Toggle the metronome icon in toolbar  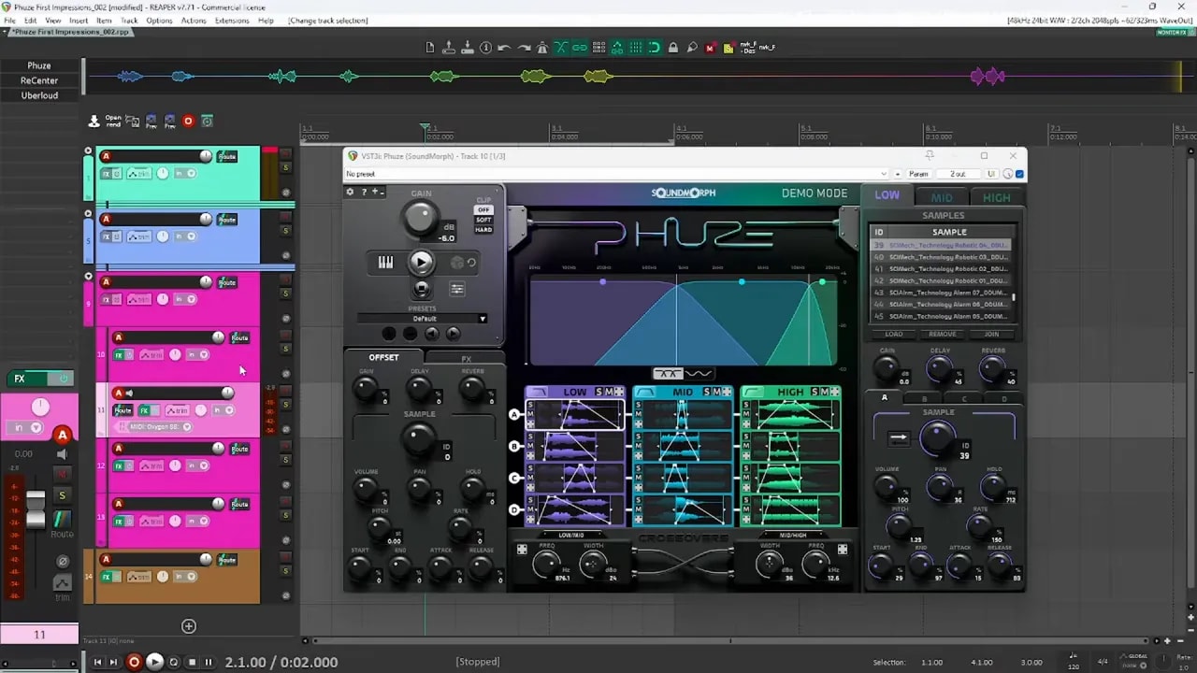pyautogui.click(x=541, y=48)
